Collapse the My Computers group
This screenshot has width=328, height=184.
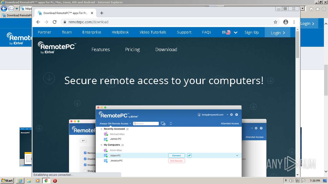(x=101, y=145)
